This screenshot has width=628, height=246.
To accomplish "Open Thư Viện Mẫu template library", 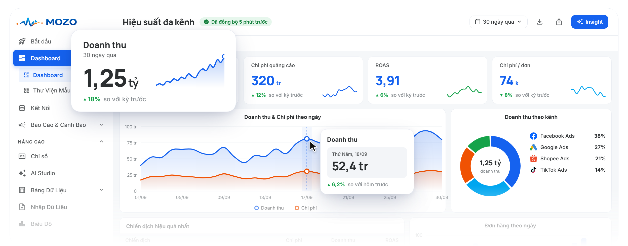I will [x=47, y=90].
